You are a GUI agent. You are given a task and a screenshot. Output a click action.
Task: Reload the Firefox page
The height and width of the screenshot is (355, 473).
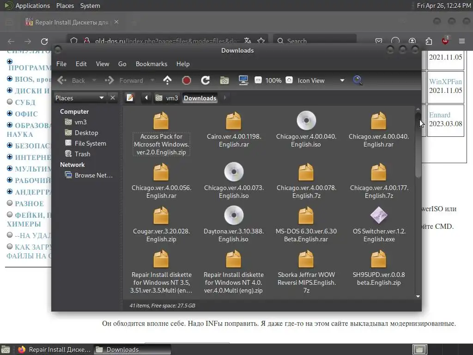(x=44, y=41)
